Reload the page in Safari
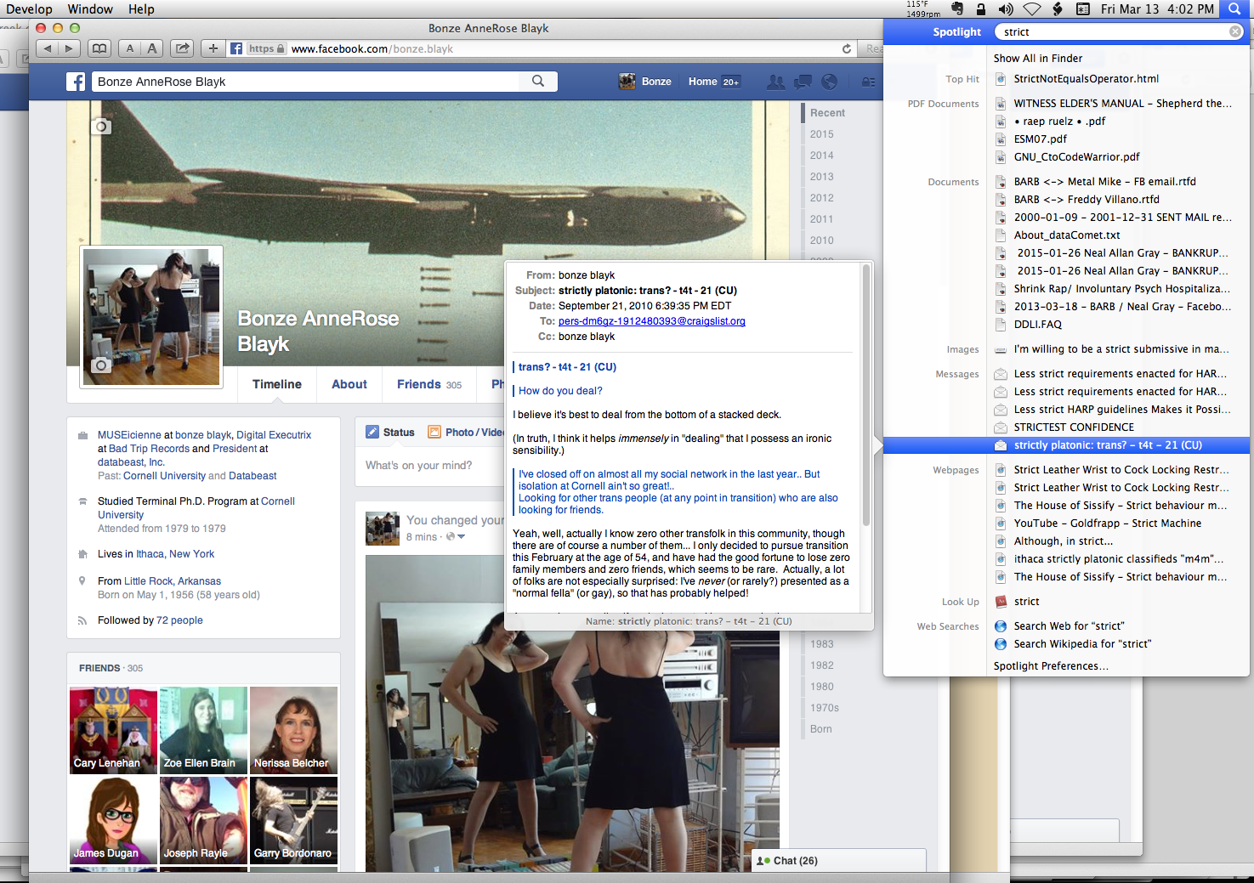1254x883 pixels. pos(846,48)
